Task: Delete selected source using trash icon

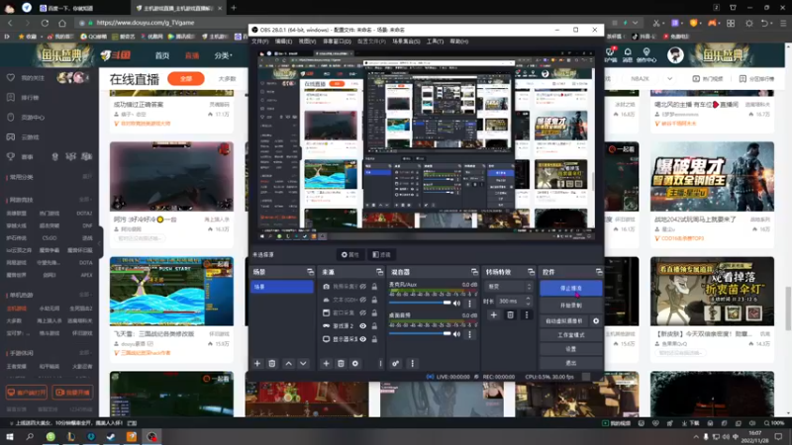Action: point(341,363)
